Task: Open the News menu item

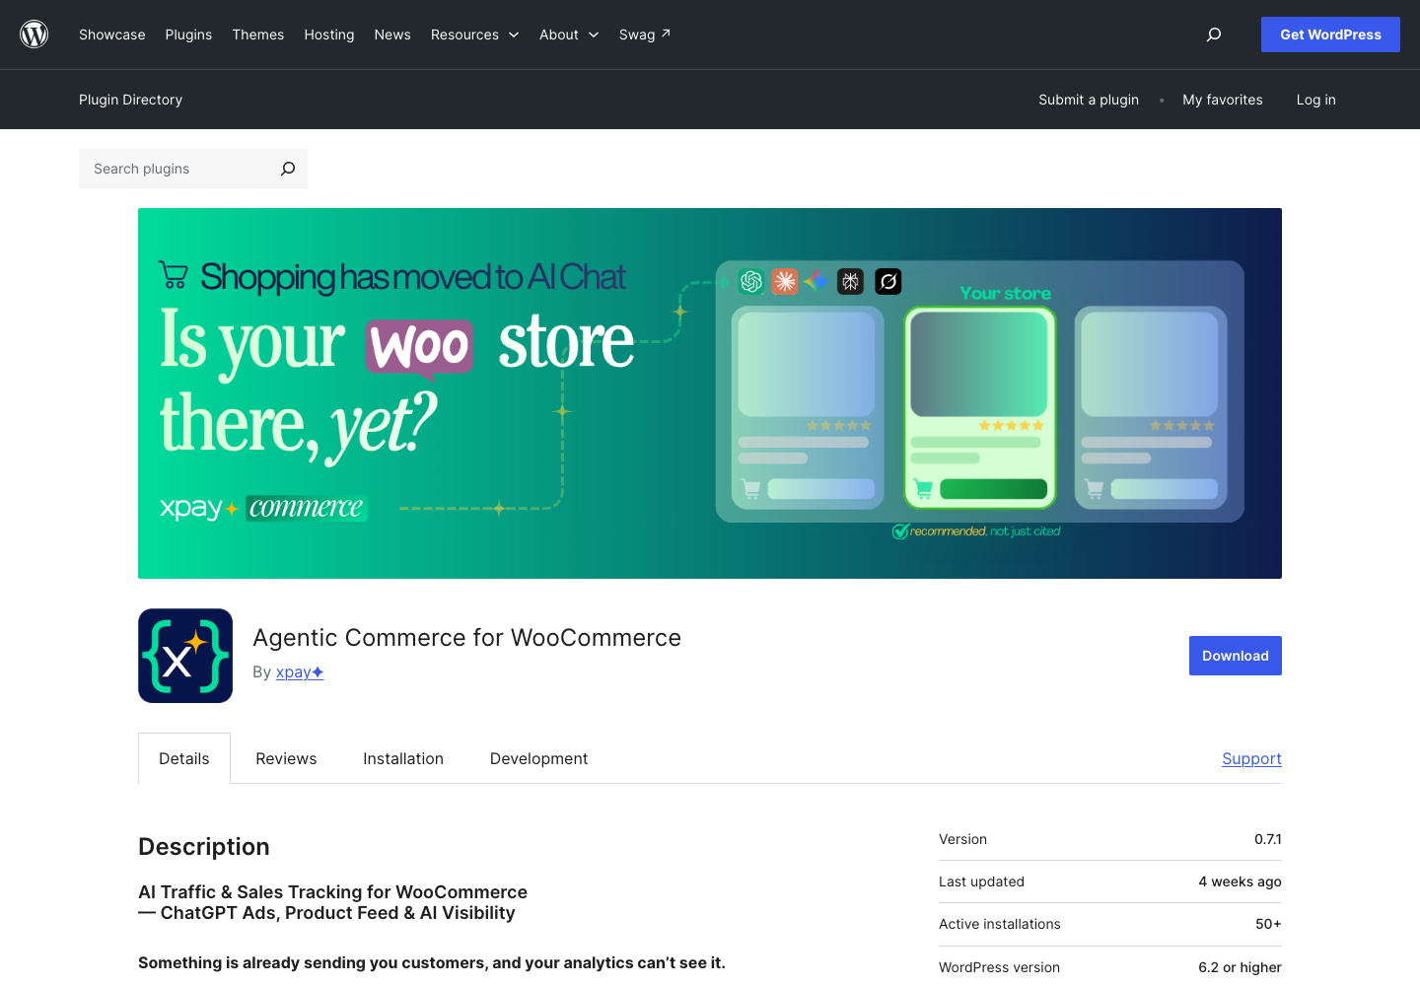Action: pyautogui.click(x=392, y=35)
